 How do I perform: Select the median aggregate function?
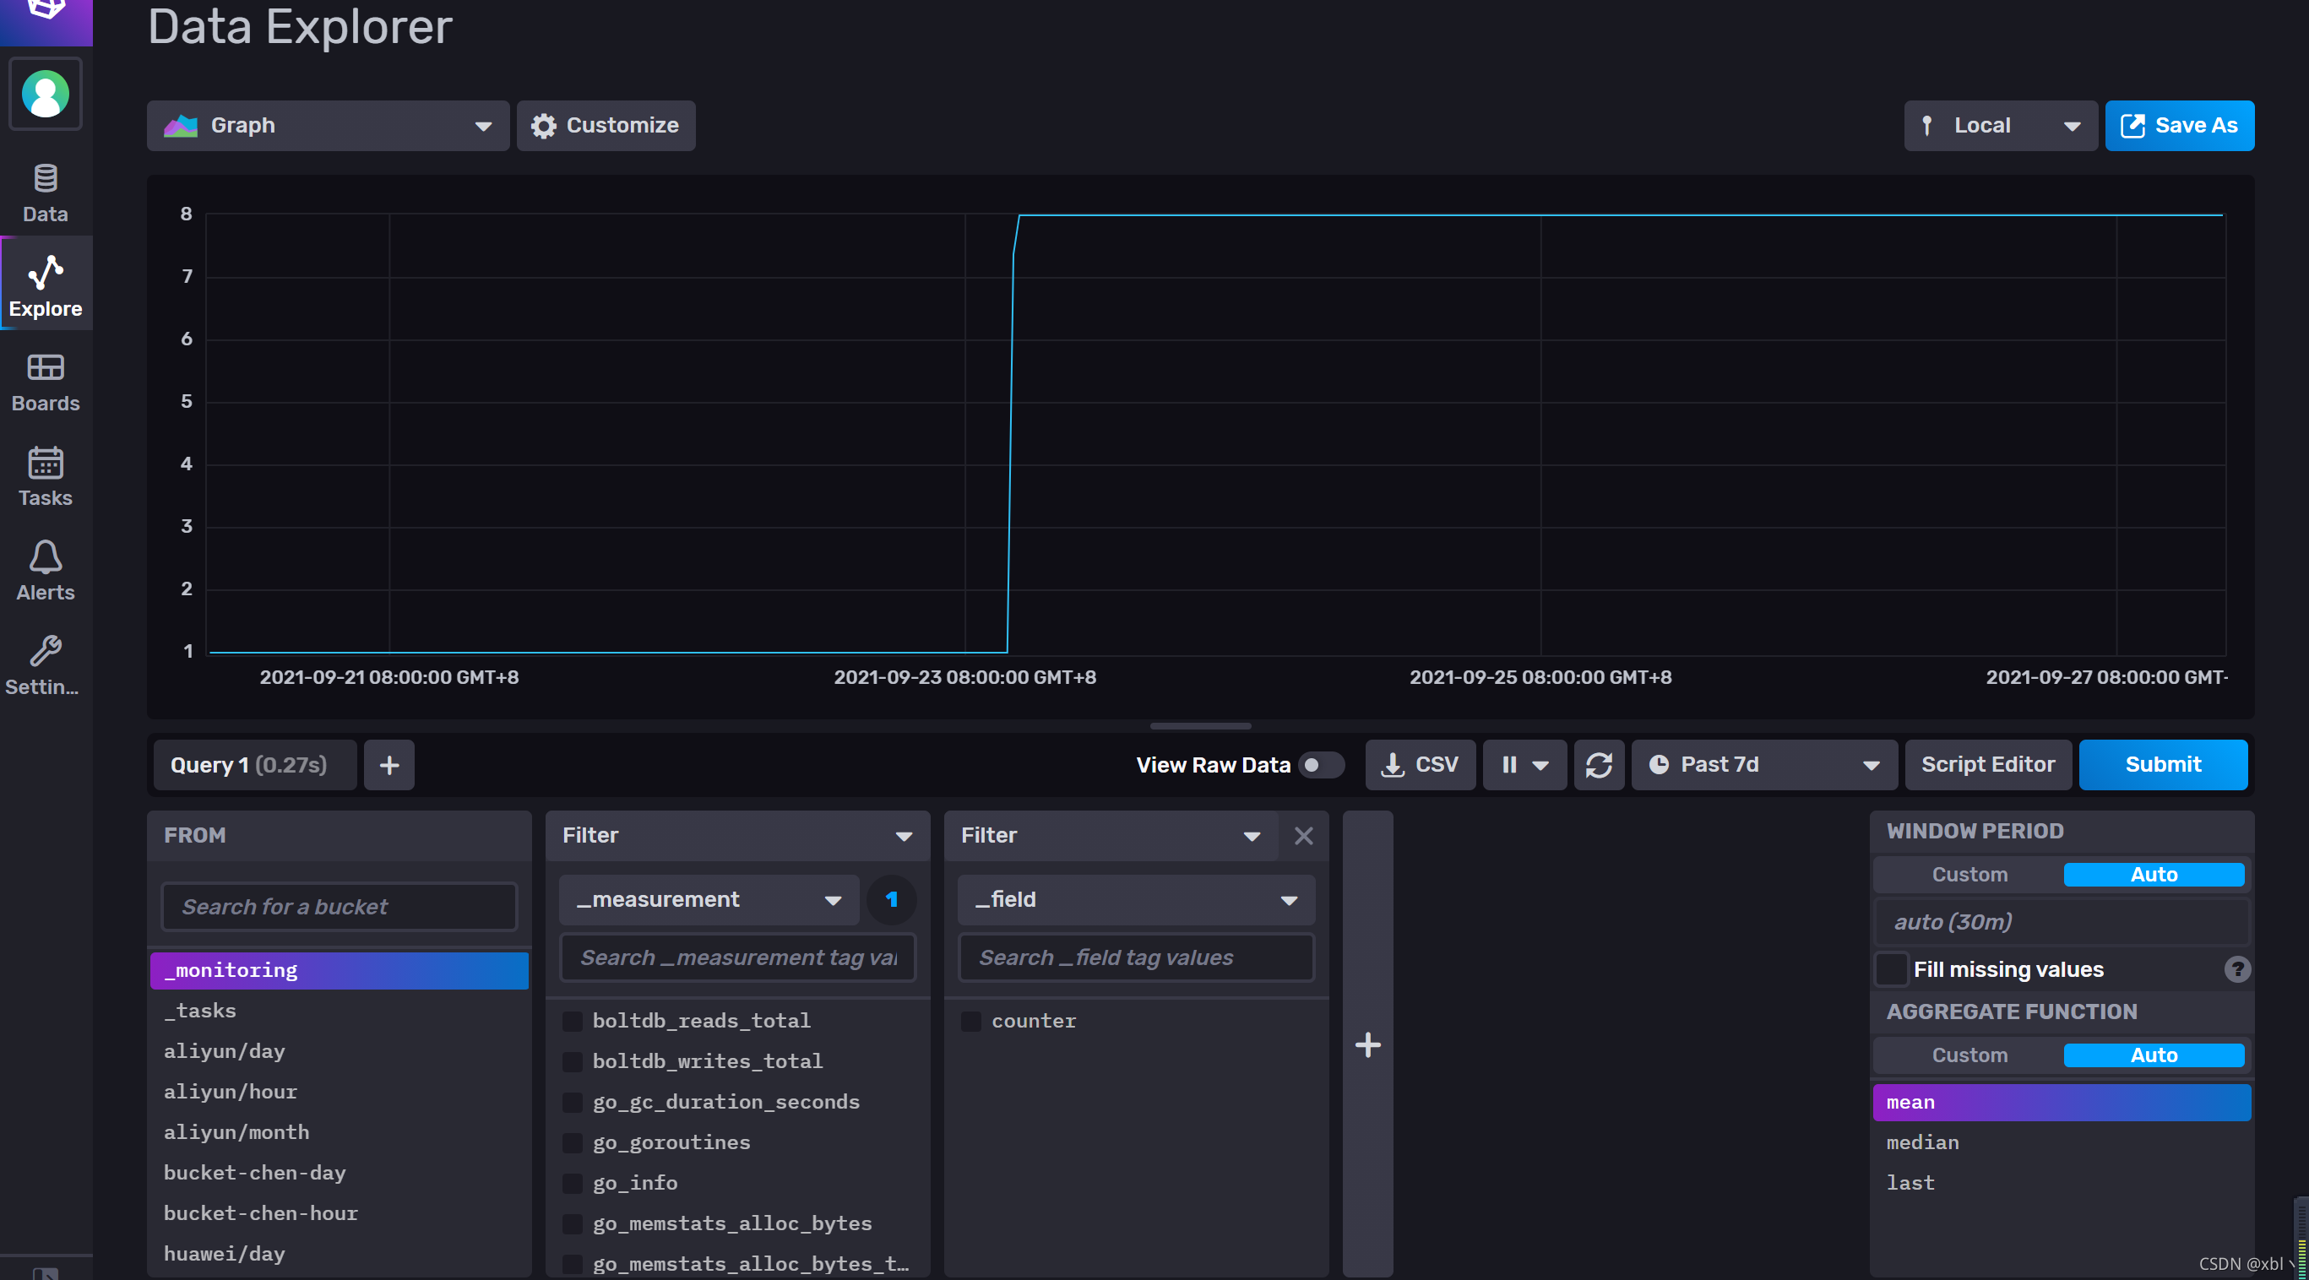tap(2061, 1143)
